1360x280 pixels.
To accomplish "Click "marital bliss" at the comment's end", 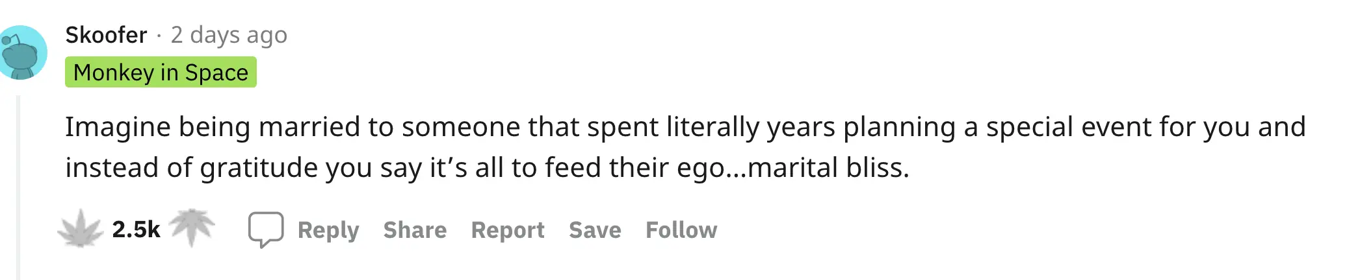I will point(828,168).
